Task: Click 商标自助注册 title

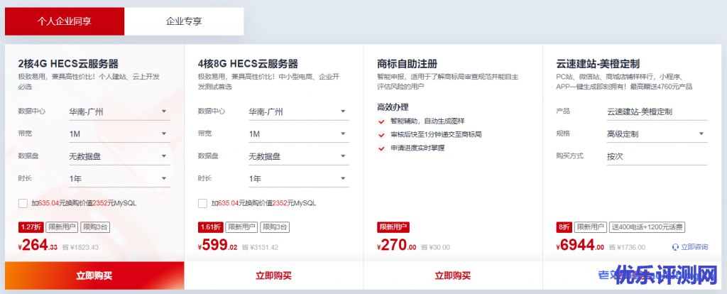Action: point(407,64)
